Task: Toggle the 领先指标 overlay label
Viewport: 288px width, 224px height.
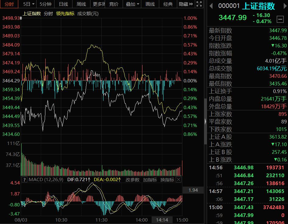Action: pyautogui.click(x=65, y=13)
